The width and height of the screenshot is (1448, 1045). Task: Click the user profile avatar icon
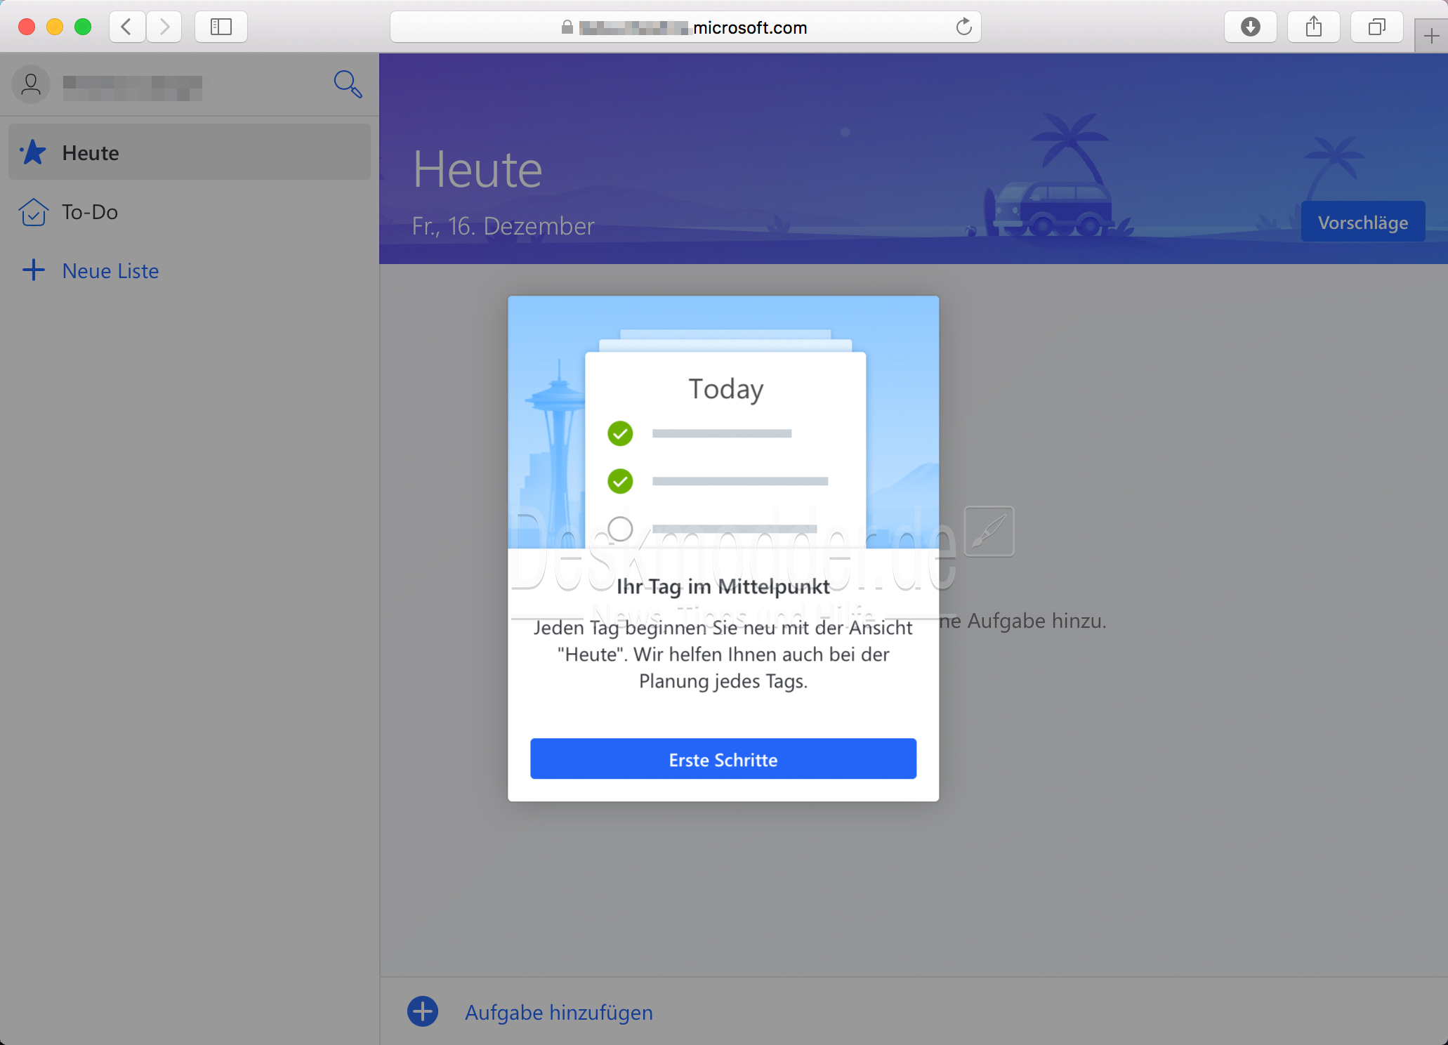click(x=31, y=84)
